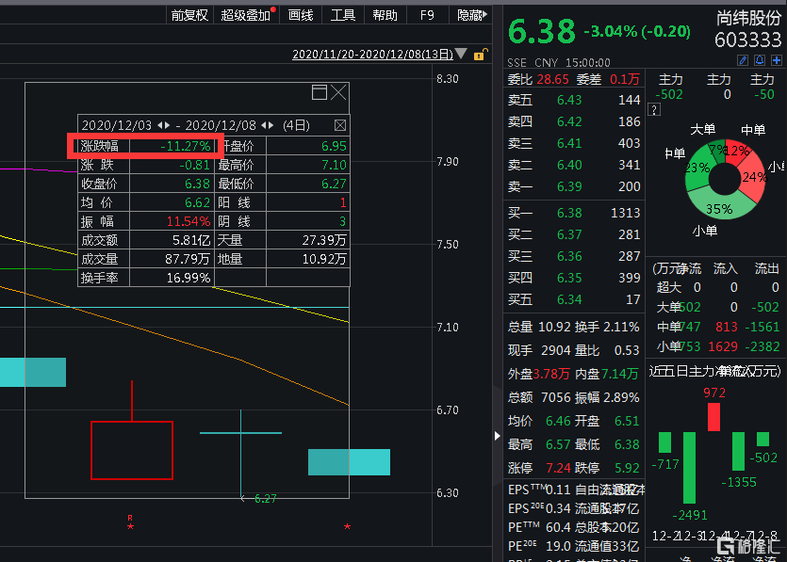Click the 外盘 3.78万 value
787x562 pixels.
point(551,374)
